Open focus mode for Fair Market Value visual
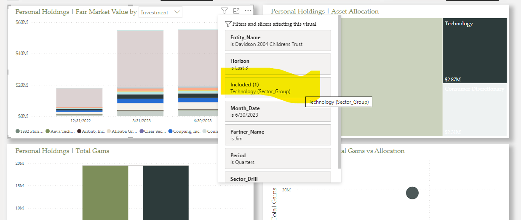The image size is (521, 220). (236, 11)
